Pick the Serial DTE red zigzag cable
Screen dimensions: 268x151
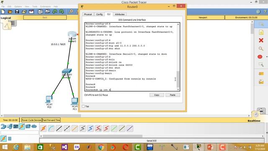coord(106,128)
